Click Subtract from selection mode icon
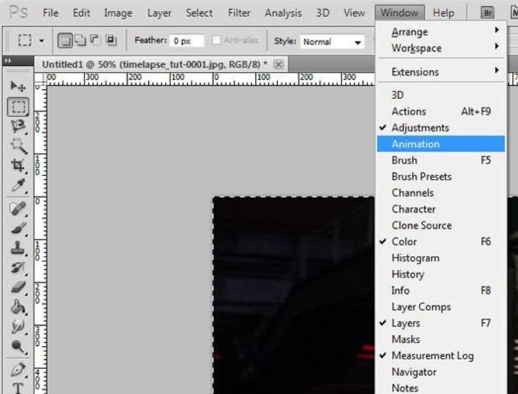The width and height of the screenshot is (518, 394). pyautogui.click(x=95, y=39)
